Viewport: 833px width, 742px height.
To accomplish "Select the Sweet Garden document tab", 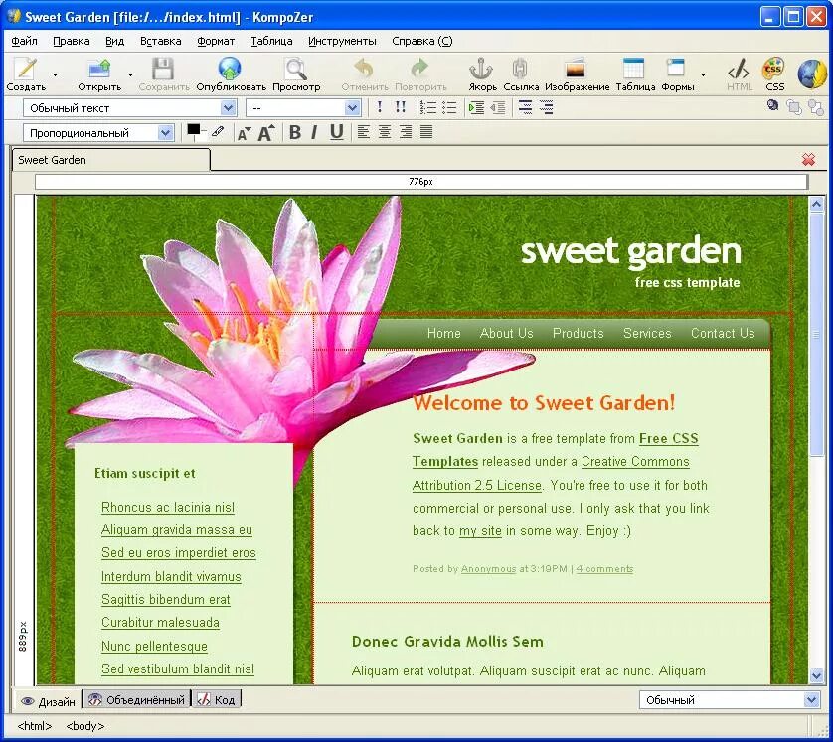I will pyautogui.click(x=111, y=160).
